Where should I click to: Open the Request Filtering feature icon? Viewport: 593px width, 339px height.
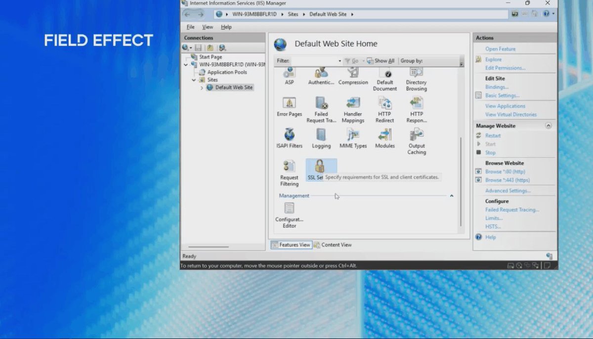[289, 166]
